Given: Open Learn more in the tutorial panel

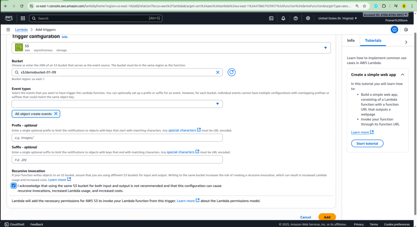Looking at the screenshot, I should (x=362, y=132).
